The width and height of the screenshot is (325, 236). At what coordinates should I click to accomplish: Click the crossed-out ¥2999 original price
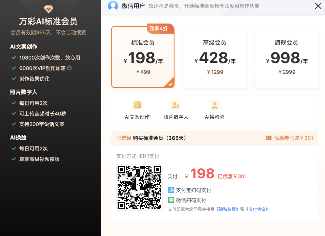pos(286,72)
